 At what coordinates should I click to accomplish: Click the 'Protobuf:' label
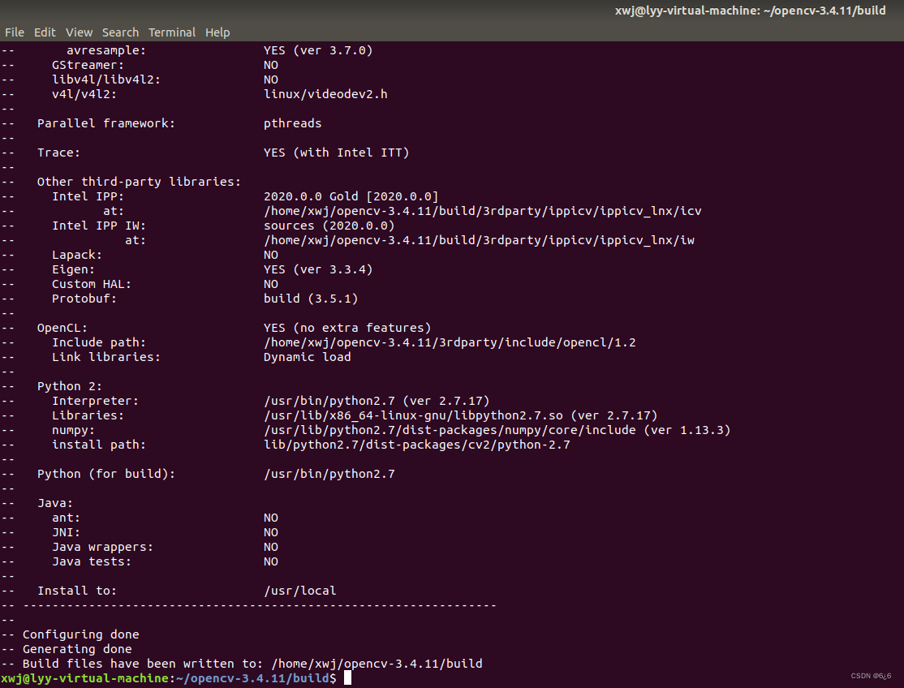[x=84, y=299]
